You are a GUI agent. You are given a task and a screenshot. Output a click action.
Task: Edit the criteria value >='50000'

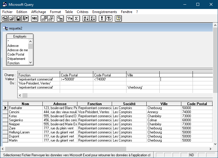coord(77,79)
